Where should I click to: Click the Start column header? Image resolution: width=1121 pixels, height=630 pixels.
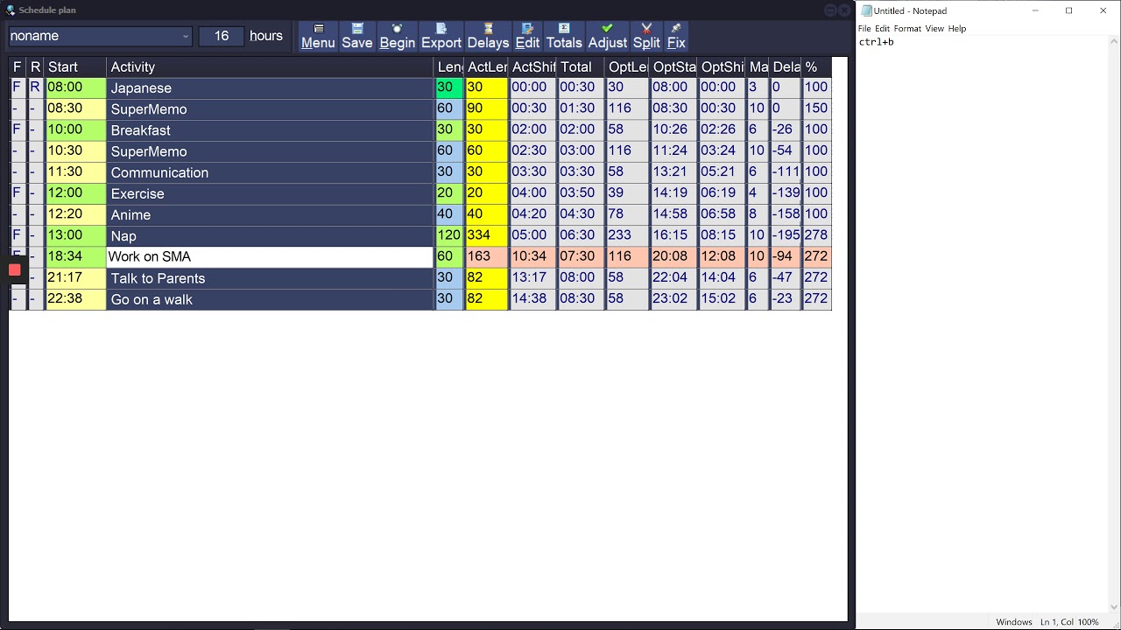pyautogui.click(x=75, y=66)
